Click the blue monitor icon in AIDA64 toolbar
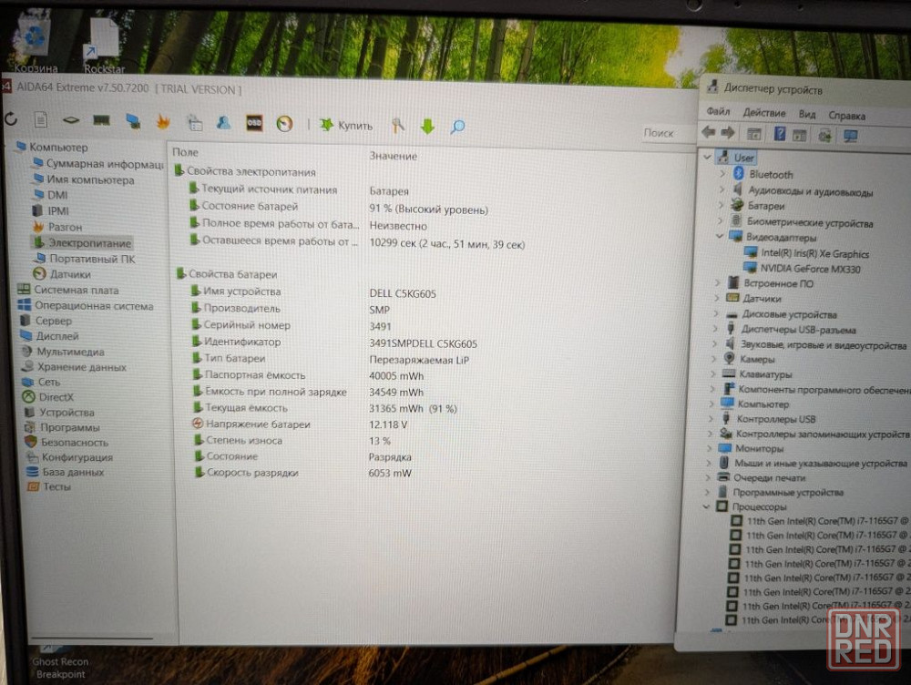 (133, 121)
